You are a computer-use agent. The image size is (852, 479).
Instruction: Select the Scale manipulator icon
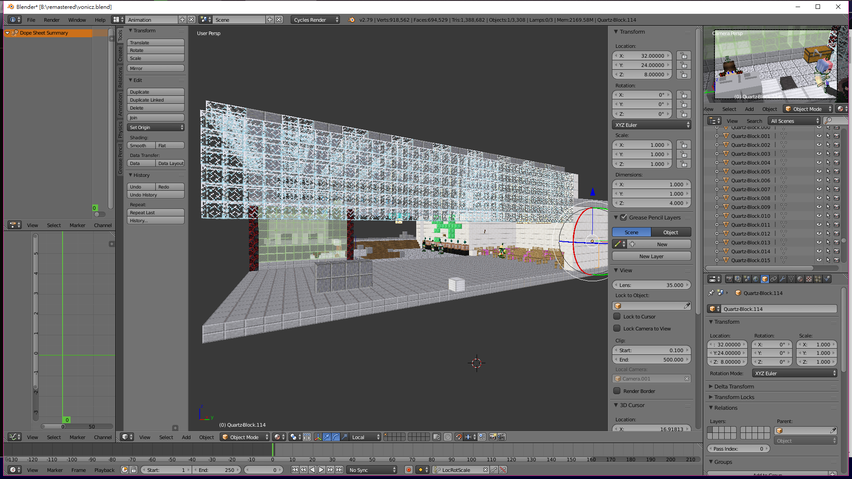tap(344, 437)
